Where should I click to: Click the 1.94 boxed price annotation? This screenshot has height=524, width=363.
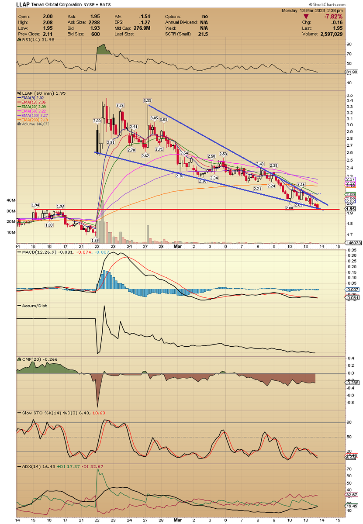click(x=36, y=205)
